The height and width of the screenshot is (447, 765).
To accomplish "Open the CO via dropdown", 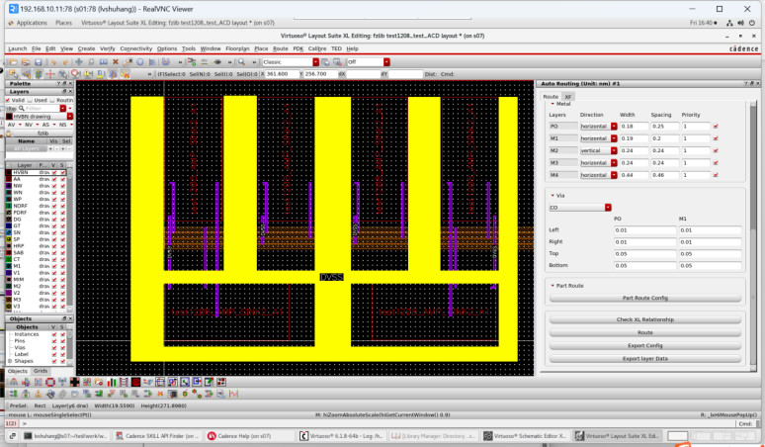I will pos(608,208).
